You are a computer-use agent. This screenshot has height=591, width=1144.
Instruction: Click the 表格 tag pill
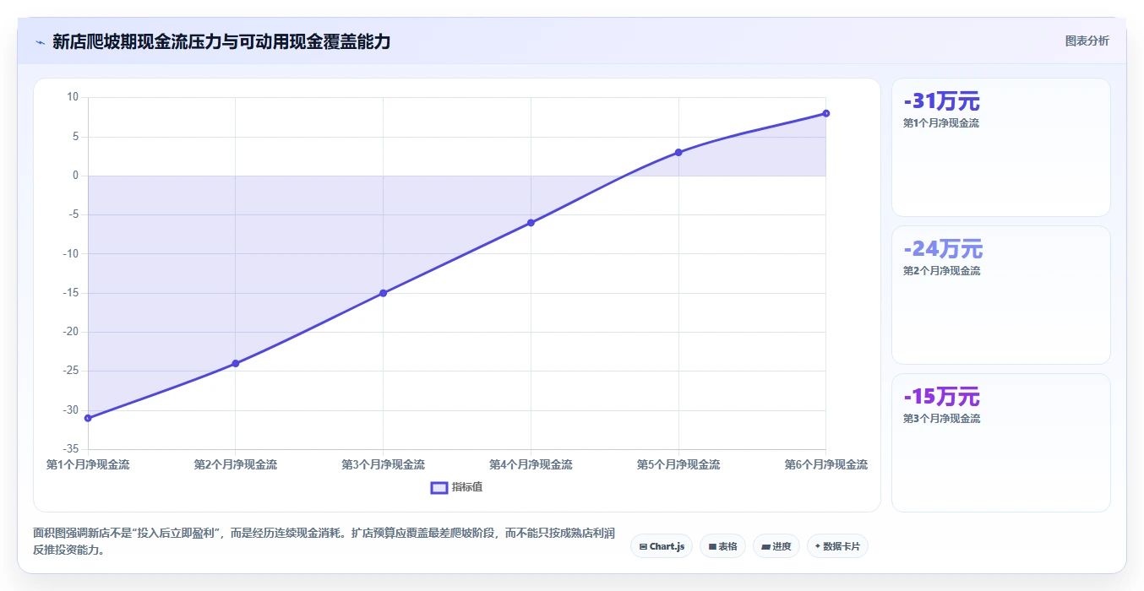tap(722, 546)
